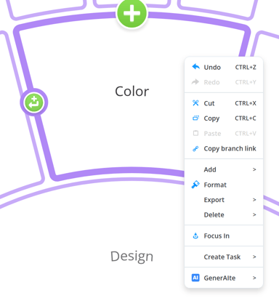This screenshot has height=298, width=279.
Task: Click the scissors Cut icon
Action: point(195,103)
